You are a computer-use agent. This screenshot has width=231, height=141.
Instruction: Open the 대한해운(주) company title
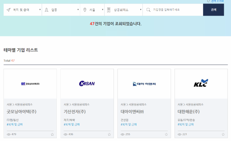189,112
